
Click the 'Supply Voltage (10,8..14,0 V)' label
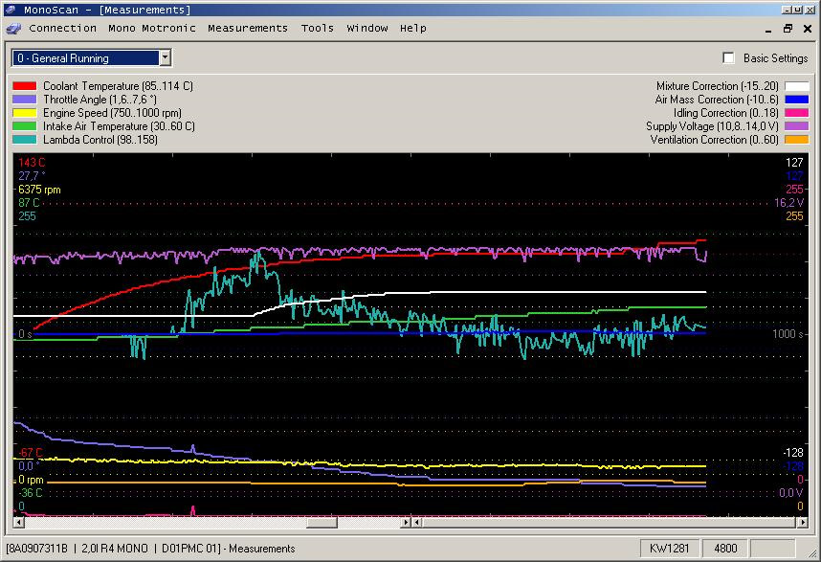tap(712, 126)
